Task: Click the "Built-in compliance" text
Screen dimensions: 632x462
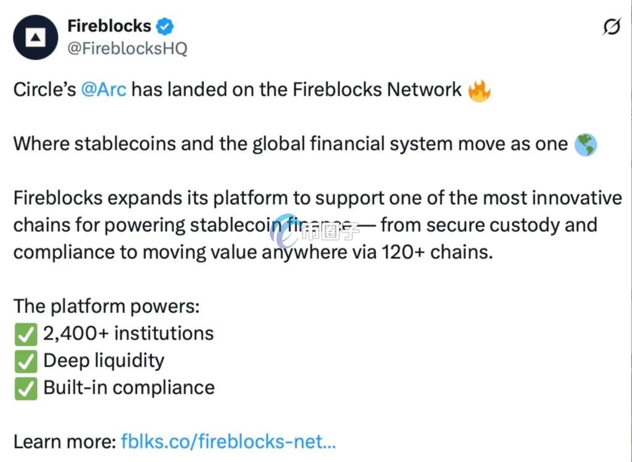Action: 129,388
